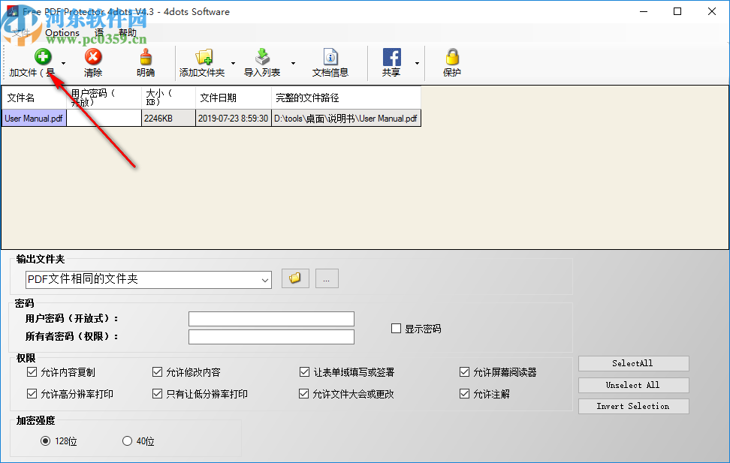Open the 帮助 help menu
The height and width of the screenshot is (463, 730).
click(126, 32)
